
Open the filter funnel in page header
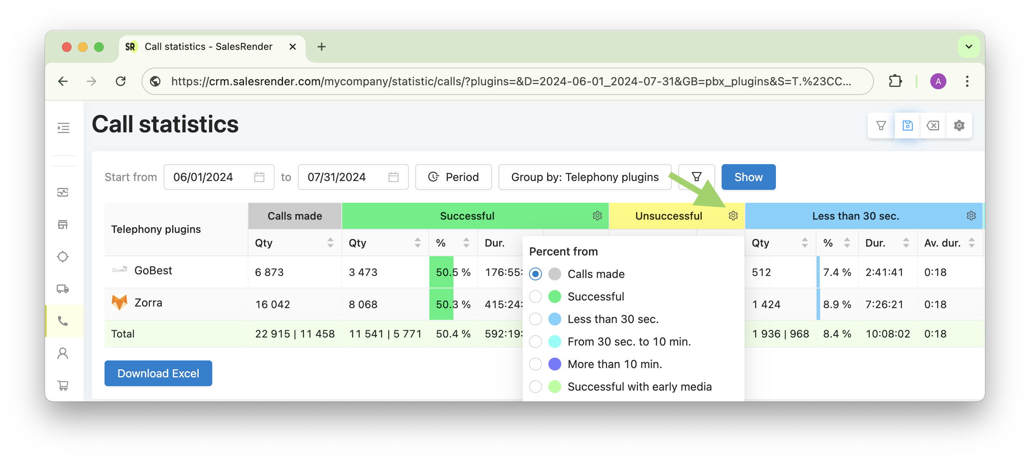[881, 126]
